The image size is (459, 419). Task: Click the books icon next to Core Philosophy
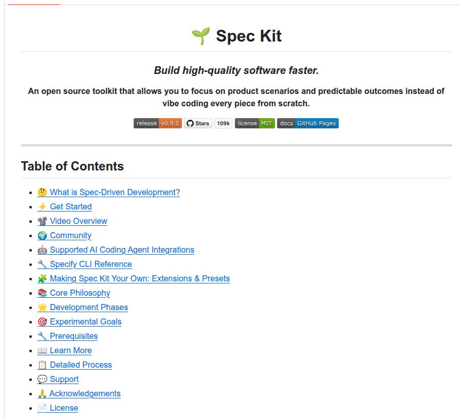tap(42, 293)
